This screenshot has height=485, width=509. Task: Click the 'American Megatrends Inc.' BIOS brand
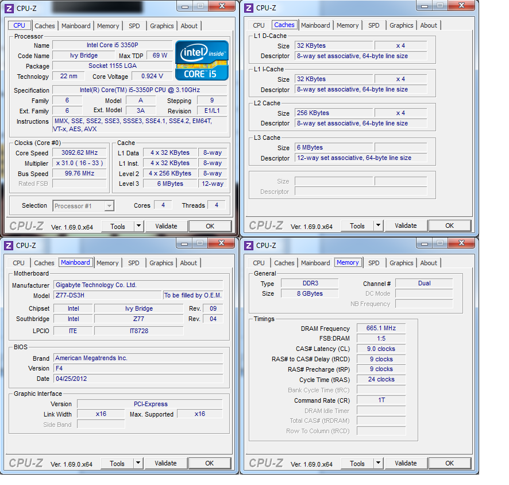click(138, 358)
